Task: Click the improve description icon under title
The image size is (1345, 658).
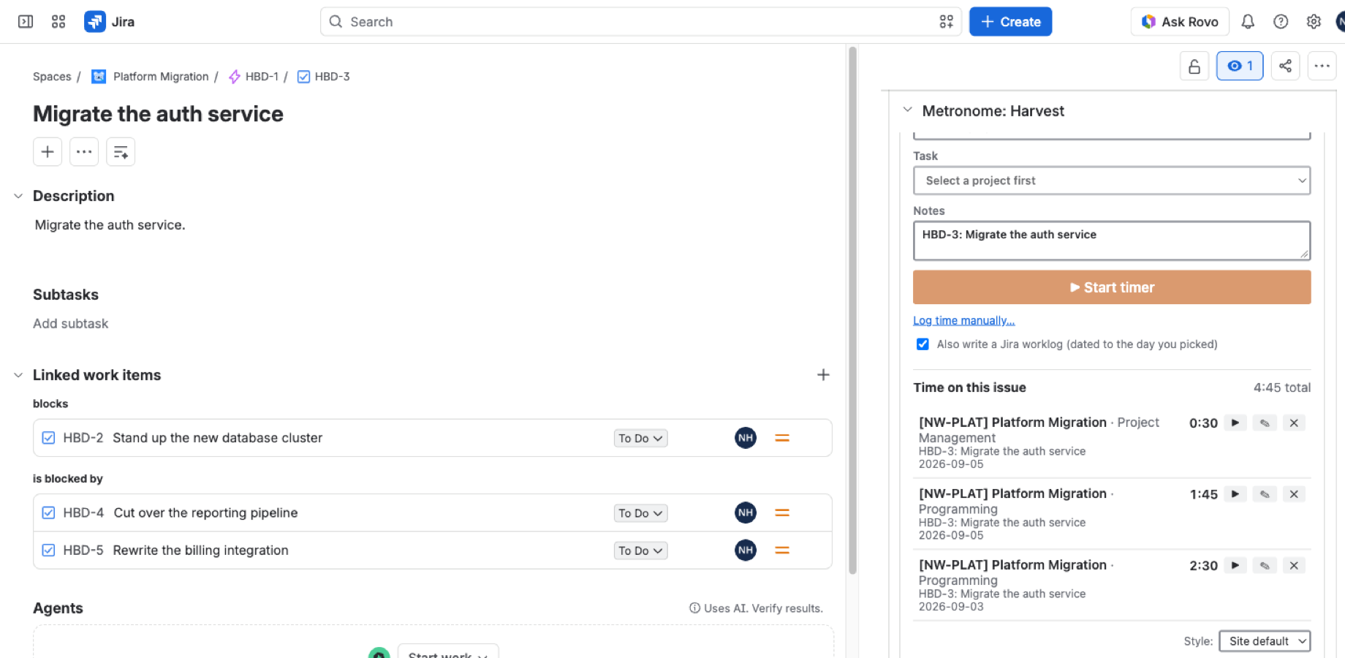Action: (121, 152)
